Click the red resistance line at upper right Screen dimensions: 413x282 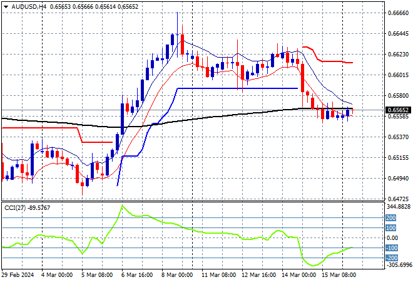(x=338, y=61)
